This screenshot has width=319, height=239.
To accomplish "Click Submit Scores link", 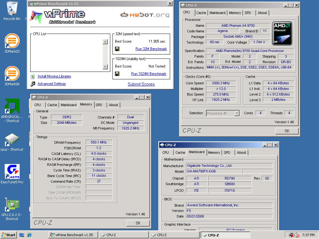I will 141,84.
